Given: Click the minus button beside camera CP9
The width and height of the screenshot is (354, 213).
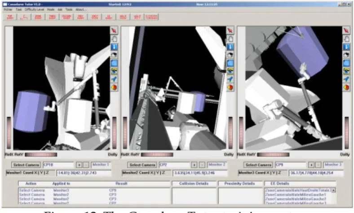Looking at the screenshot, I should (318, 165).
